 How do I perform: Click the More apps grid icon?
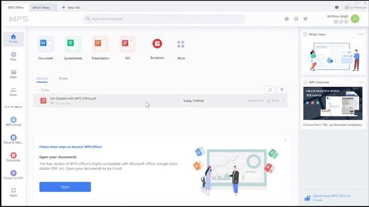180,44
